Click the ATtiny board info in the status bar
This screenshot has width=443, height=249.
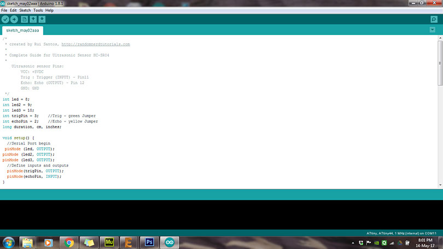pyautogui.click(x=401, y=234)
